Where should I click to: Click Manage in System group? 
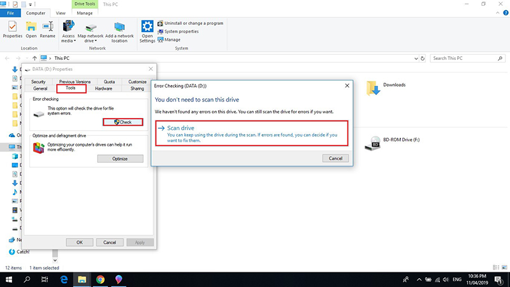click(x=169, y=40)
